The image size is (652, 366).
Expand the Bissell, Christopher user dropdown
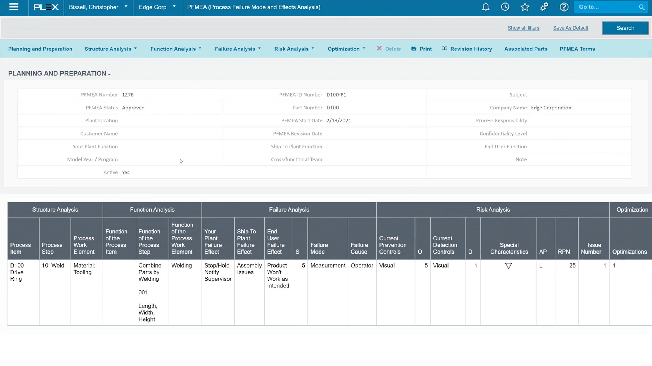(x=98, y=7)
